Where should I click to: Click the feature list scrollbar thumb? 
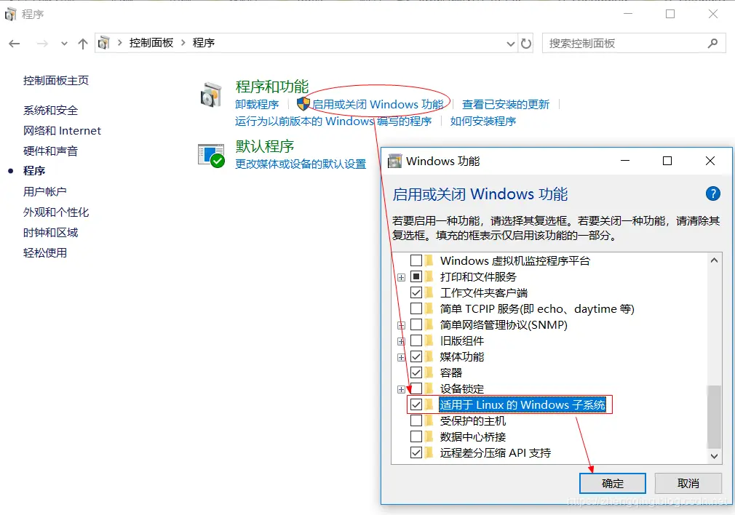(x=714, y=417)
